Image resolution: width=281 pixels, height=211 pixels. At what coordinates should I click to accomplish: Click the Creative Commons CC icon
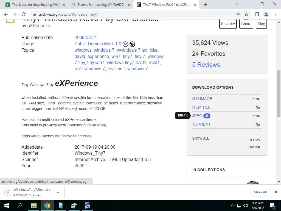[x=125, y=44]
